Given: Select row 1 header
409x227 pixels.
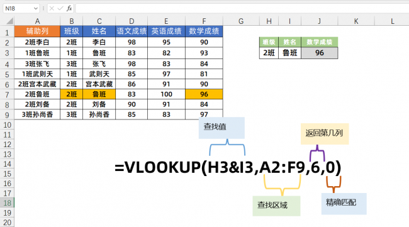Looking at the screenshot, I should click(7, 32).
